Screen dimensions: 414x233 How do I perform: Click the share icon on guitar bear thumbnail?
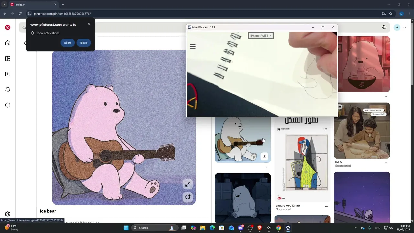tap(264, 156)
